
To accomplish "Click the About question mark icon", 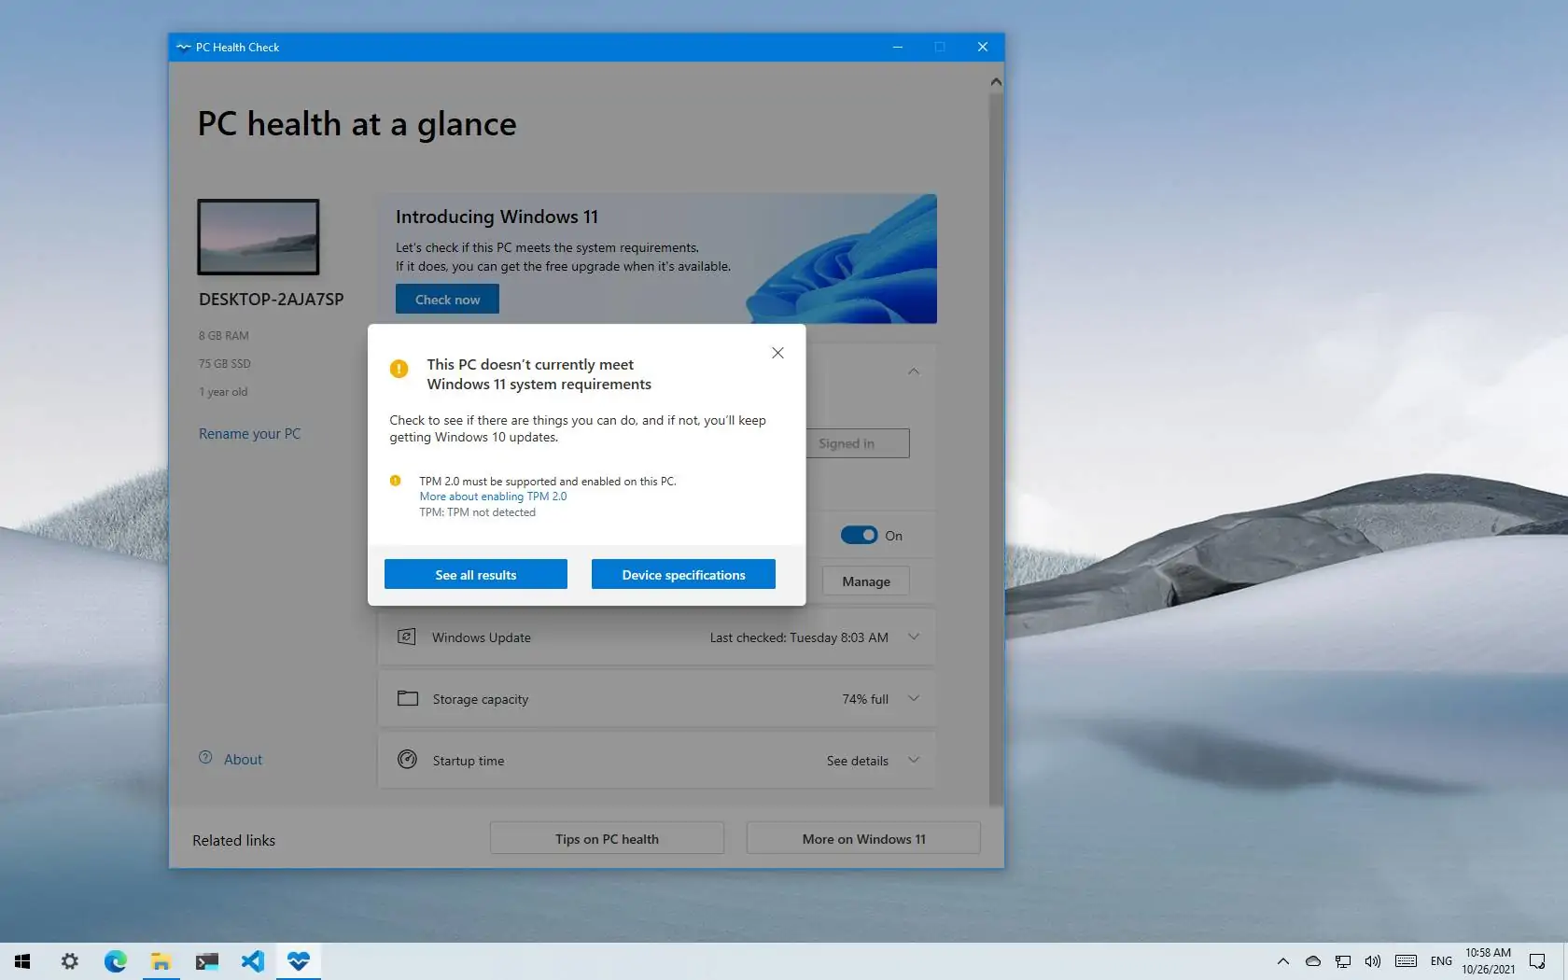I will click(x=205, y=758).
